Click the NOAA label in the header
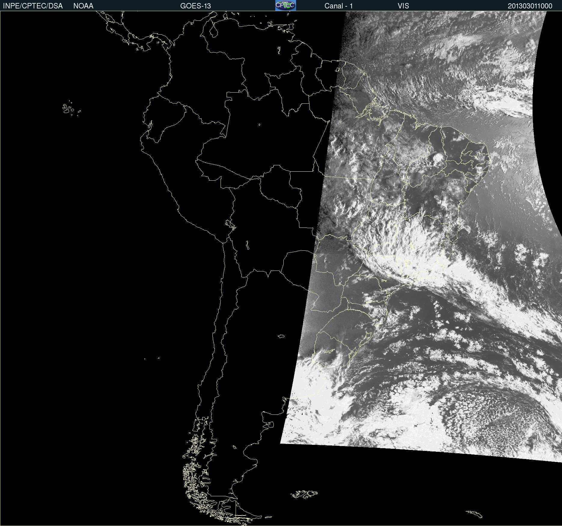Image resolution: width=562 pixels, height=526 pixels. tap(83, 6)
